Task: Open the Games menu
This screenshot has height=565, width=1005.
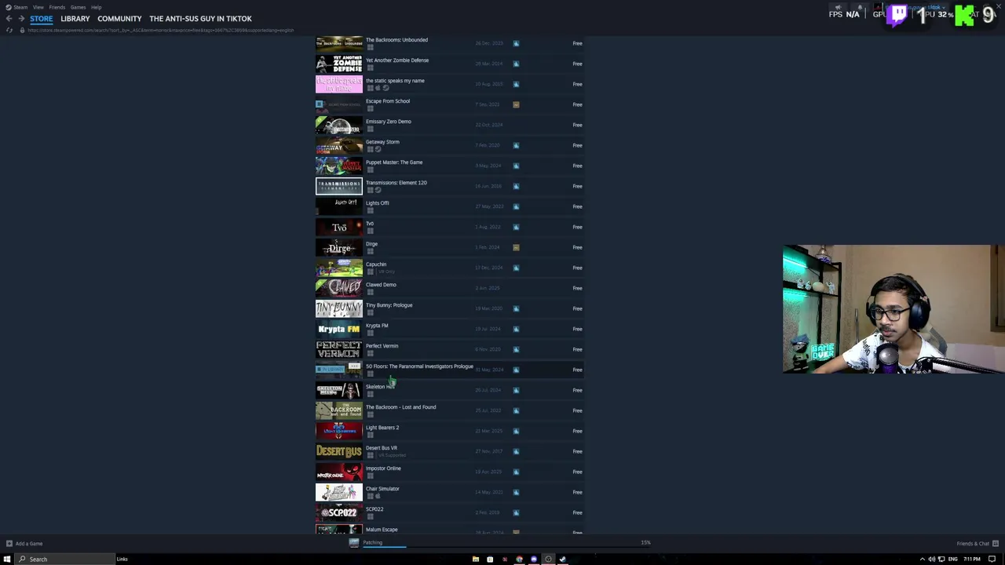Action: pyautogui.click(x=78, y=7)
